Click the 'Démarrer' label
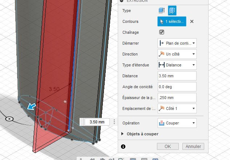230x160 pixels. point(130,43)
